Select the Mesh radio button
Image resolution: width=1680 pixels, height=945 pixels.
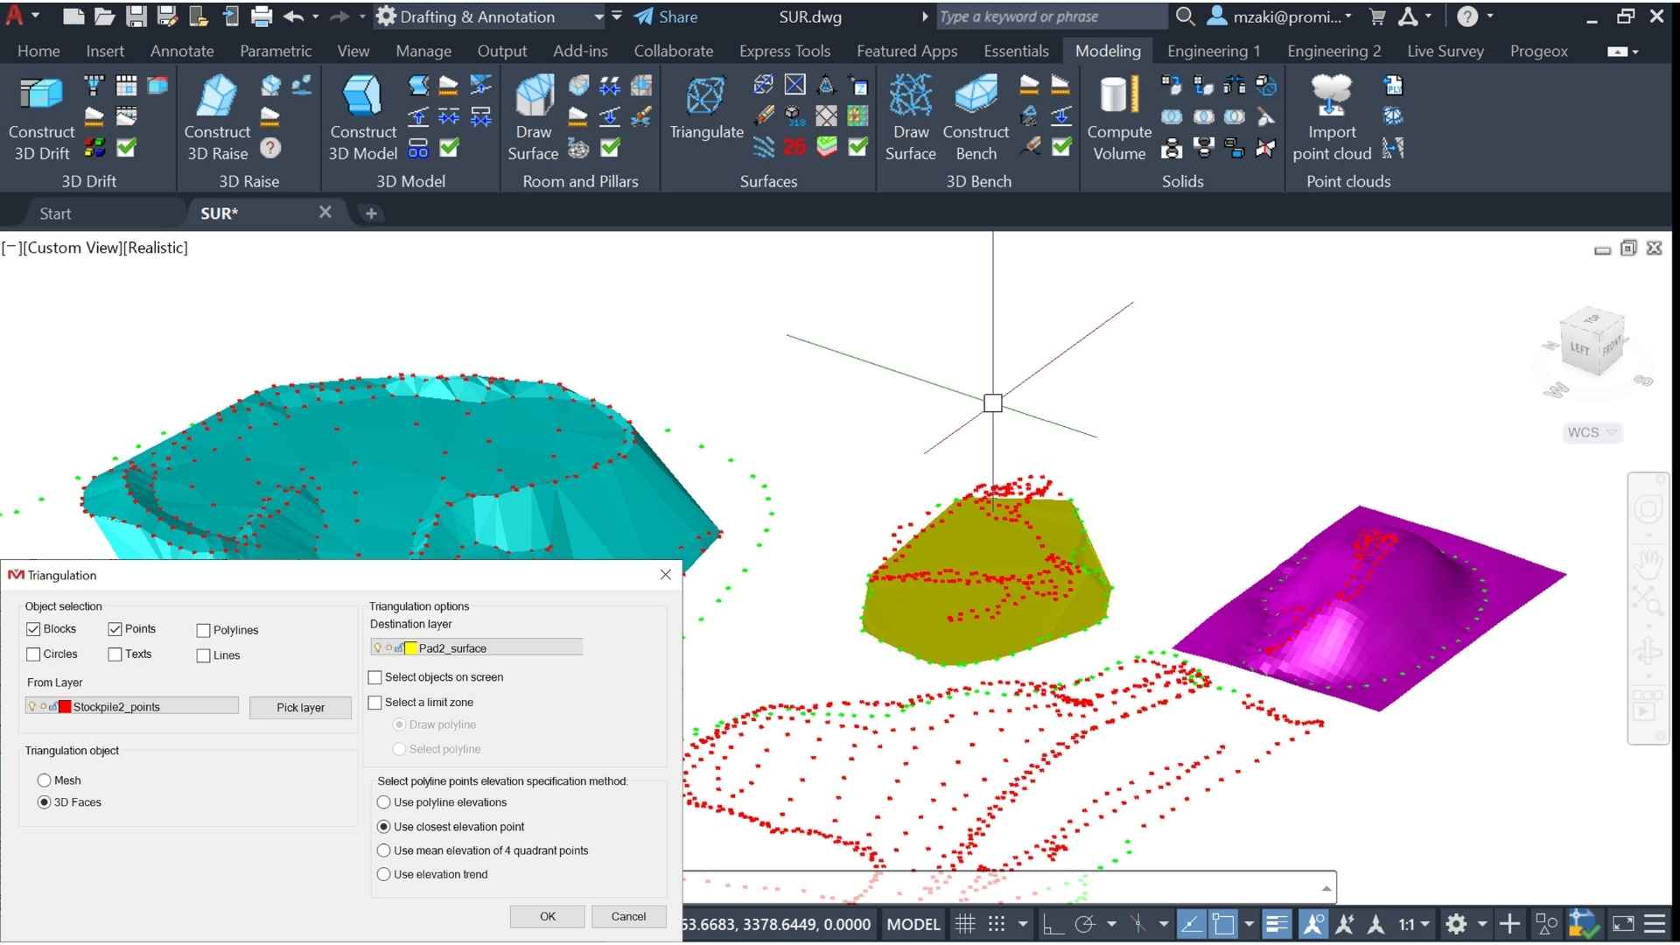(x=45, y=780)
